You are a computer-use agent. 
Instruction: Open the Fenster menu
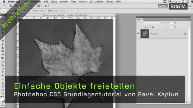click(x=109, y=1)
